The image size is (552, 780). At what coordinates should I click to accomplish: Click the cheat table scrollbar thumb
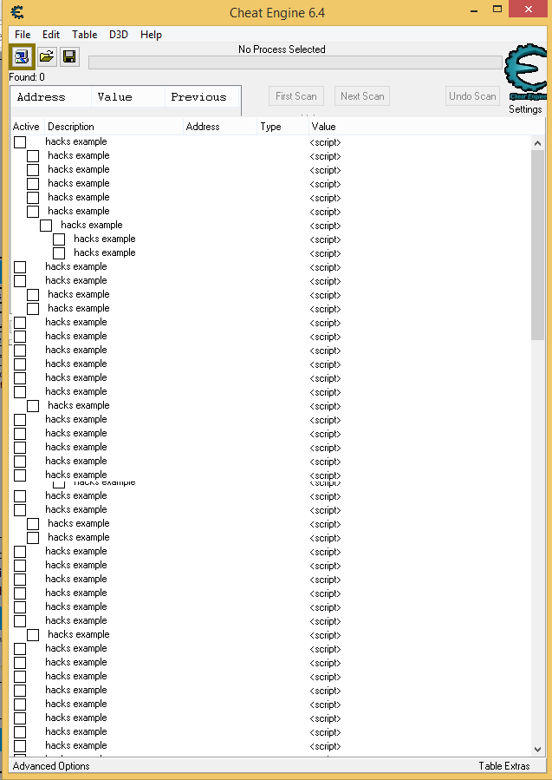click(x=537, y=246)
